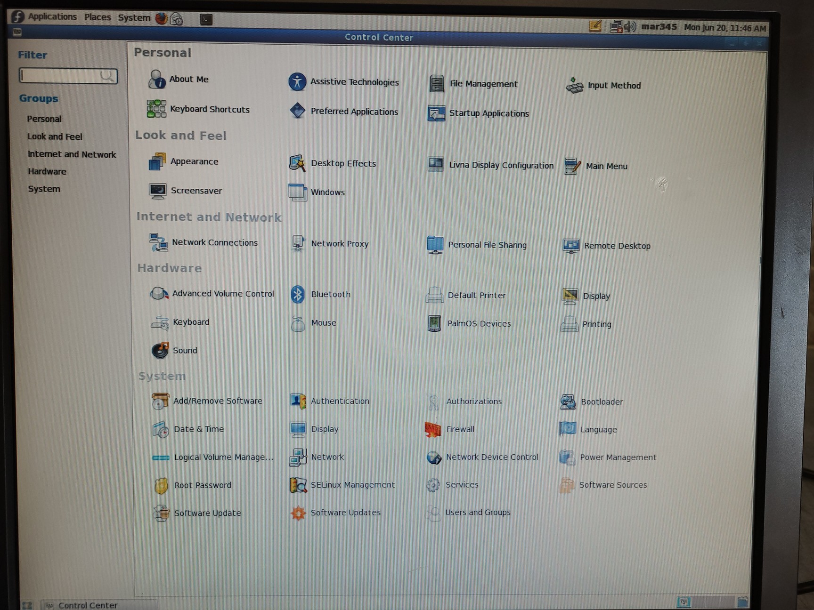
Task: Open the Add/Remove Software icon
Action: tap(160, 401)
